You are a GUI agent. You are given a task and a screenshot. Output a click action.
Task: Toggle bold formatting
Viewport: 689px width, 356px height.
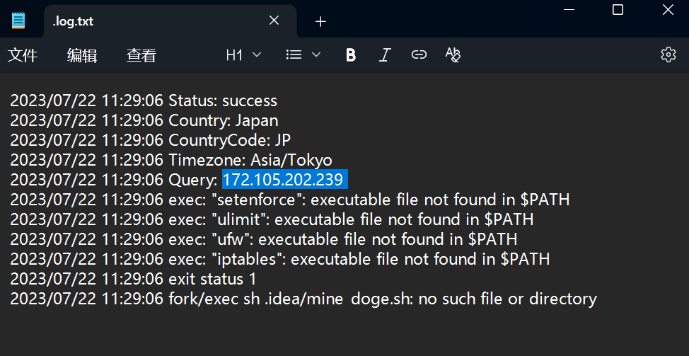[x=351, y=54]
